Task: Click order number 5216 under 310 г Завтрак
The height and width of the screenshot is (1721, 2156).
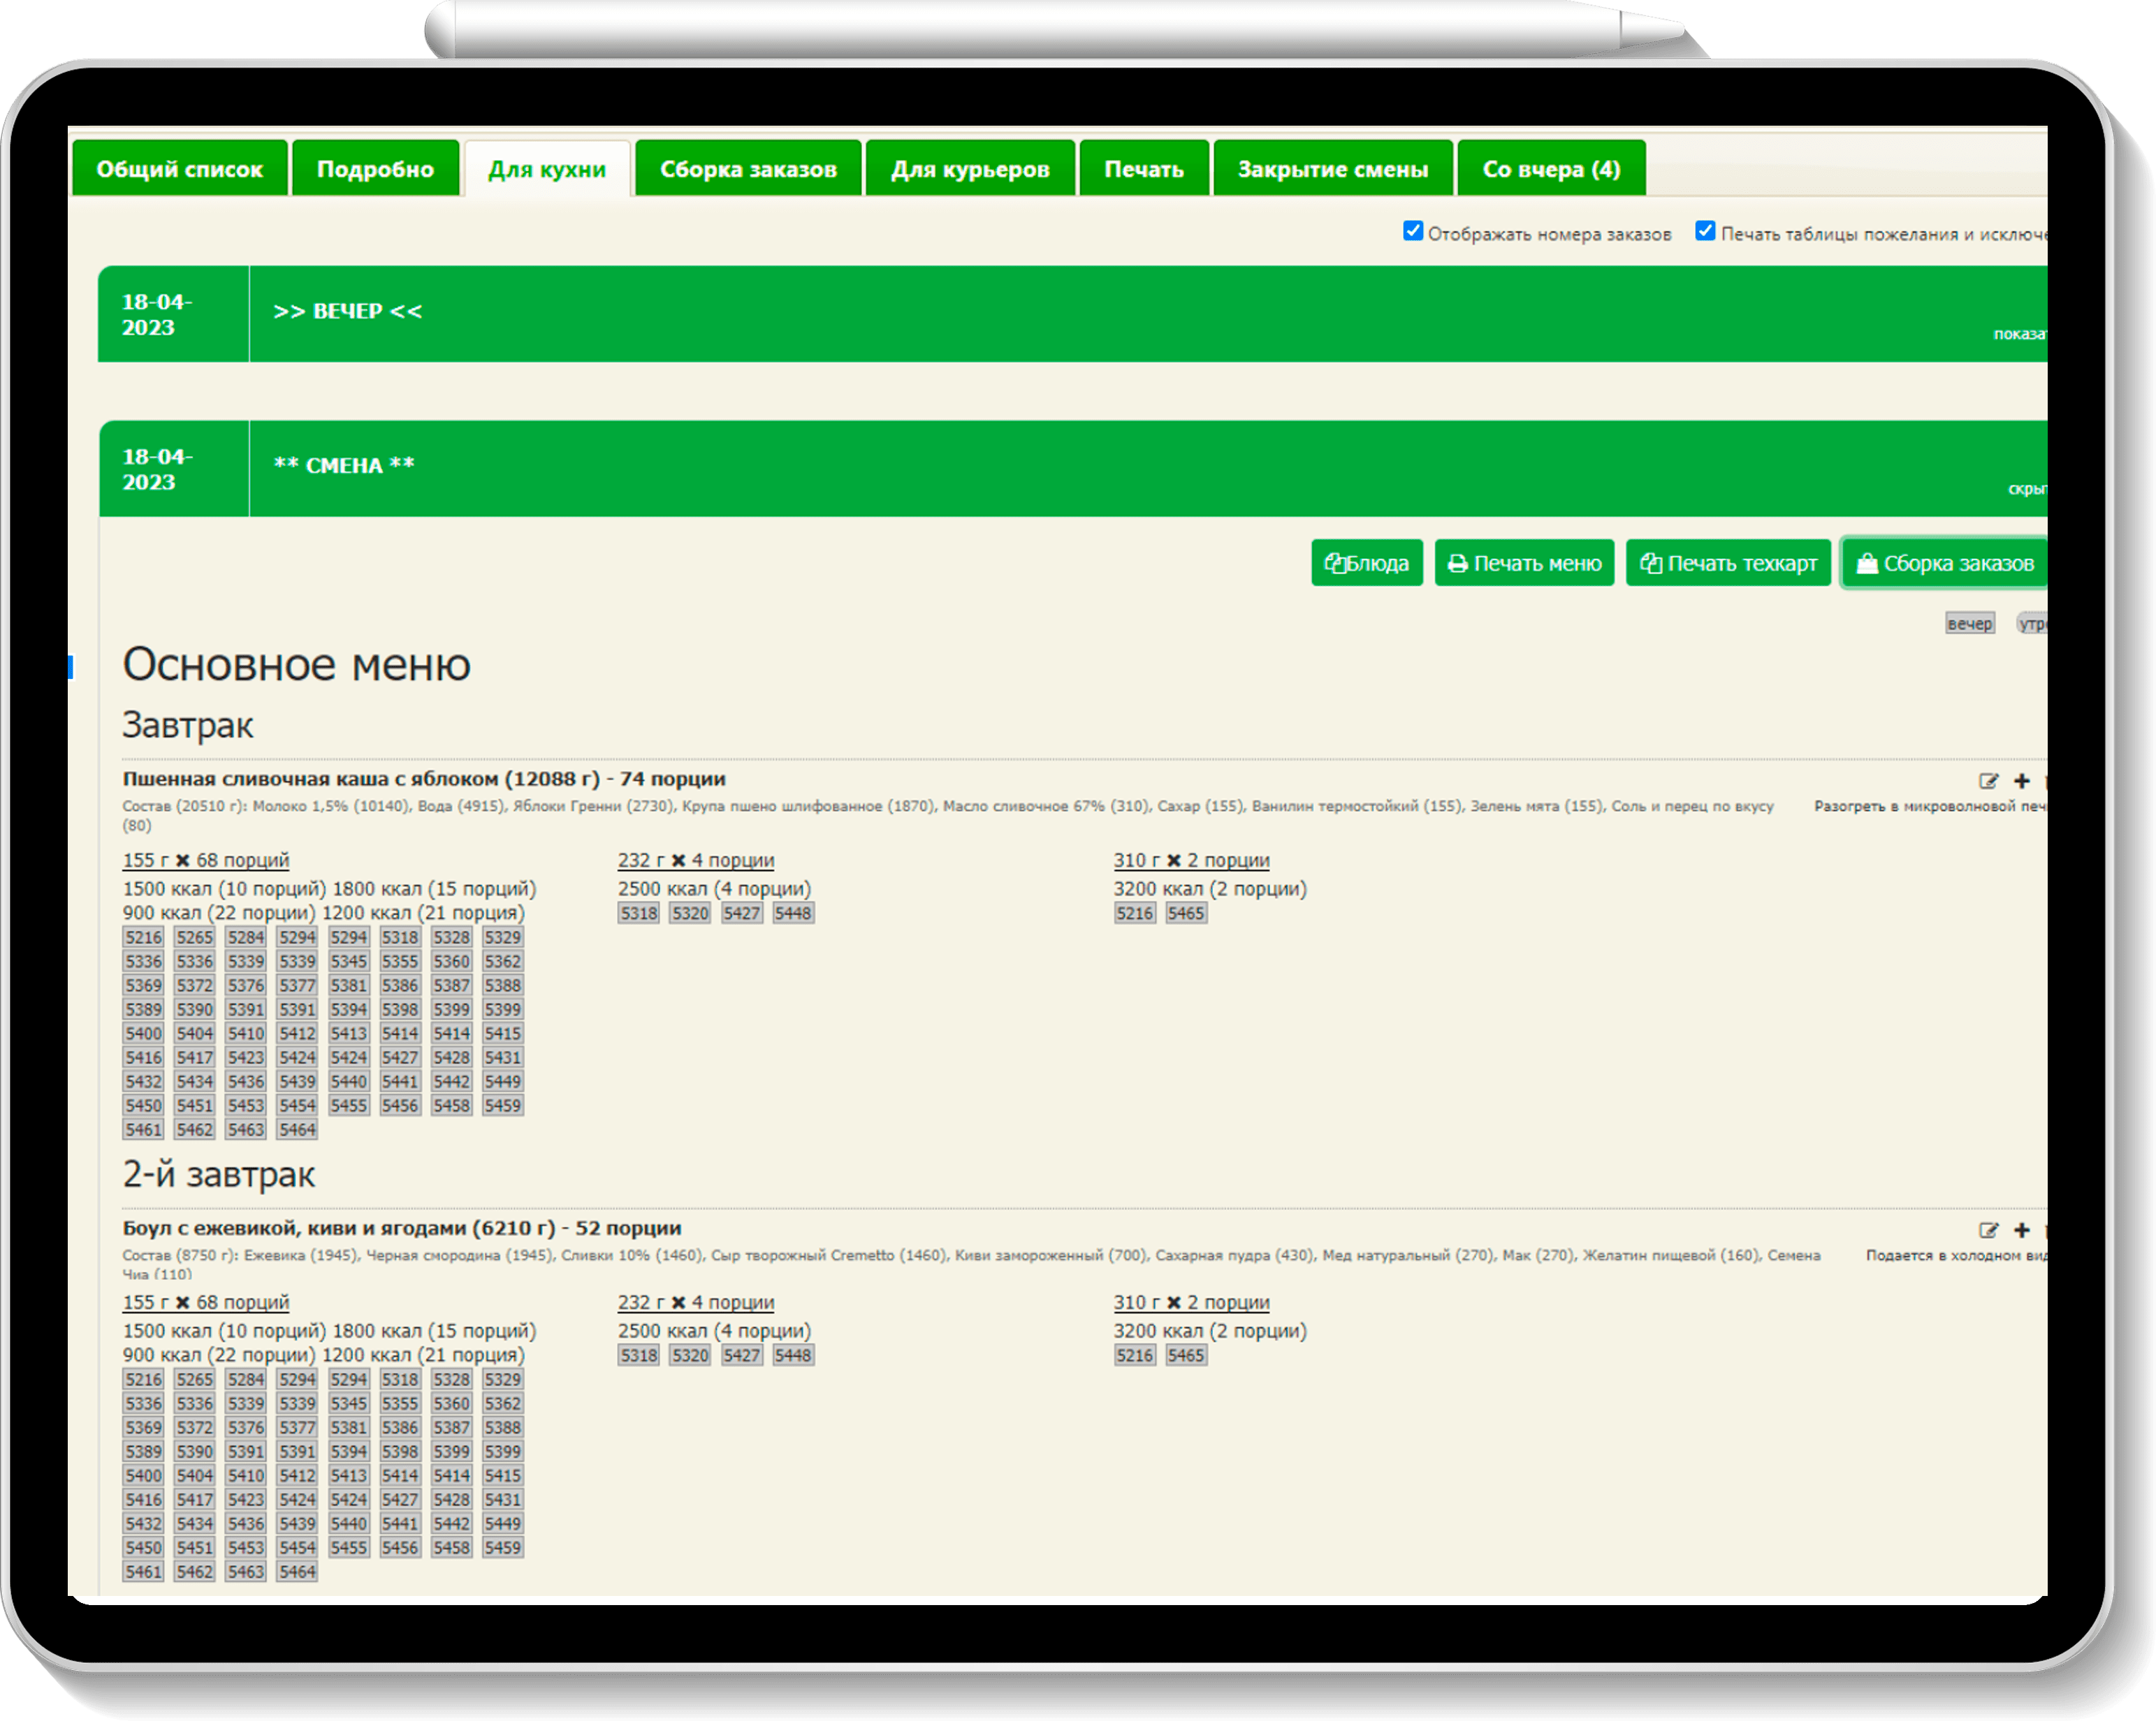Action: point(1134,913)
